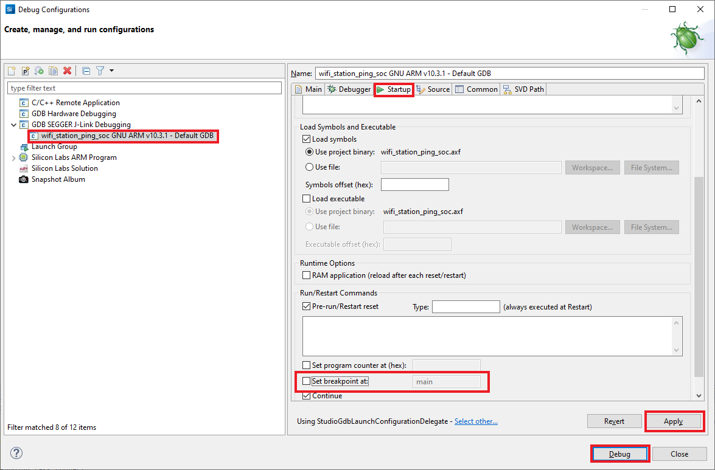The width and height of the screenshot is (715, 470).
Task: Click the Symbols offset hex input field
Action: pos(414,184)
